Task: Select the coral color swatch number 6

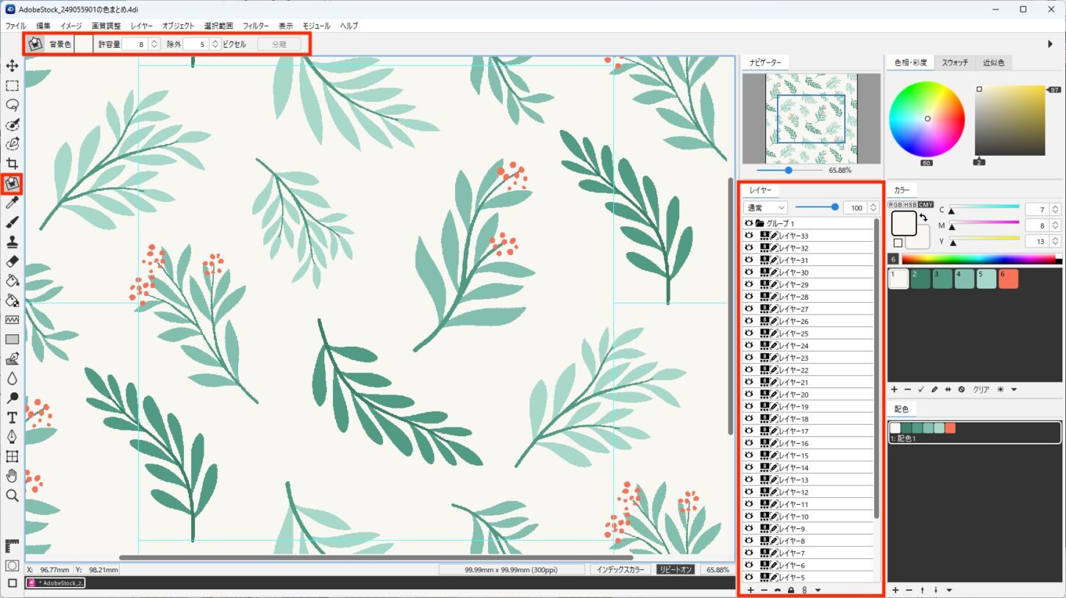Action: [1008, 279]
